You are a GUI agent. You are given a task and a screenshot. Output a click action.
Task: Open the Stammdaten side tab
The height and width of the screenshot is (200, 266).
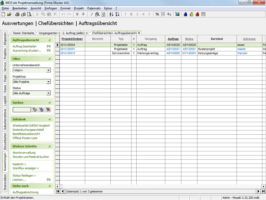point(5,182)
